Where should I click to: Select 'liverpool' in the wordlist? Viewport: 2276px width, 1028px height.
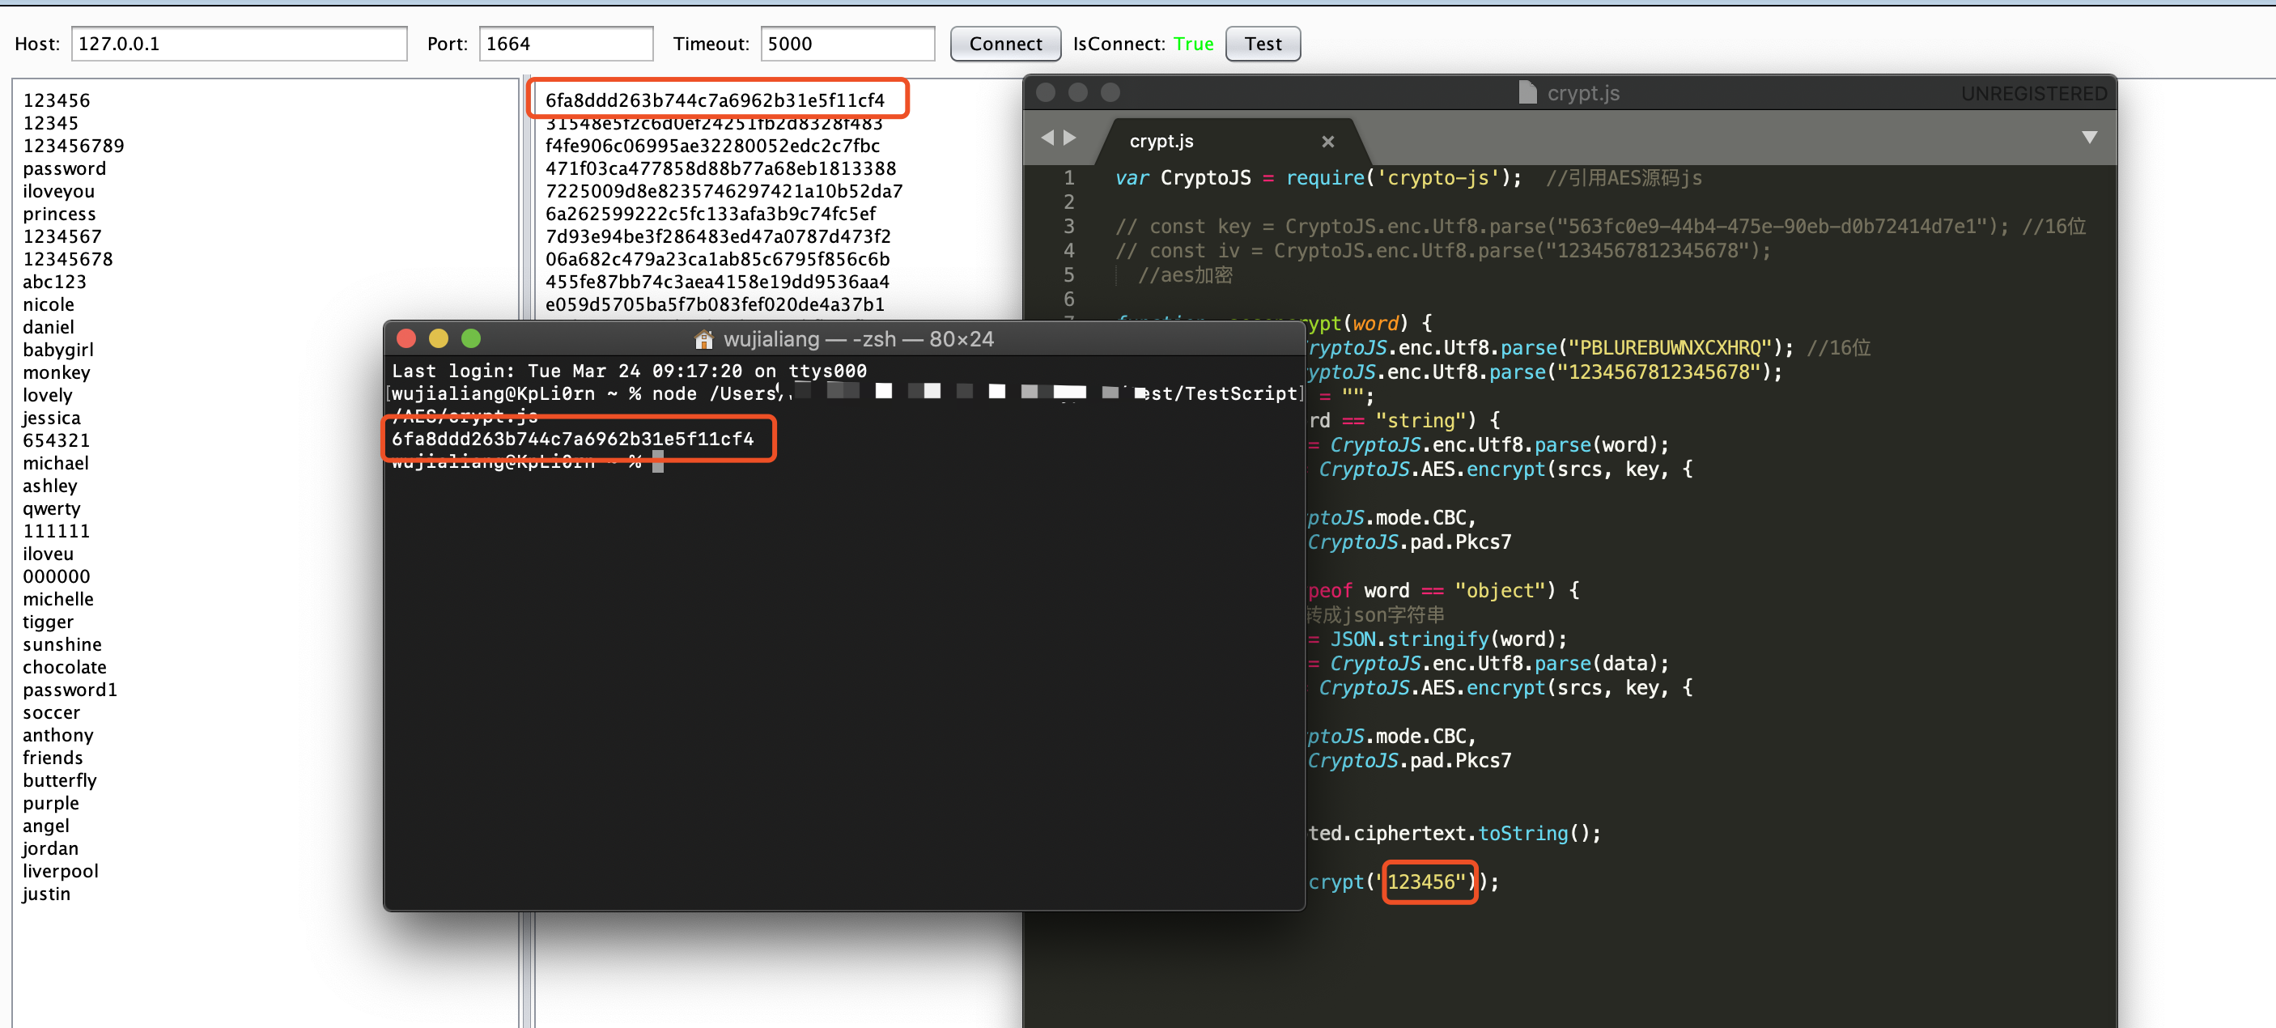[x=61, y=872]
